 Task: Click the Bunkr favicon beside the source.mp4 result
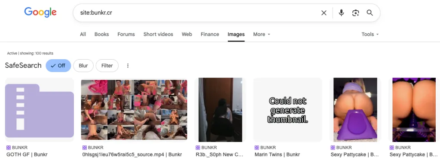[x=85, y=148]
